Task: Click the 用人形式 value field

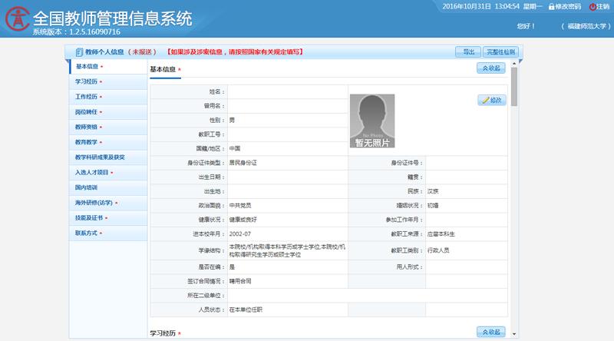Action: coord(467,267)
